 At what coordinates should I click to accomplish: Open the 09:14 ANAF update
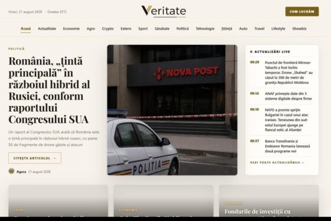(x=281, y=96)
